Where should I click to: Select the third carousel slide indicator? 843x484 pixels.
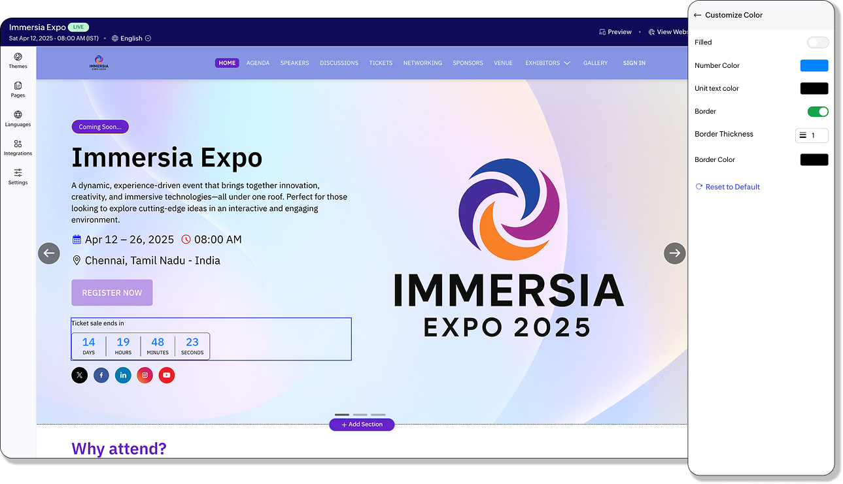pyautogui.click(x=378, y=415)
